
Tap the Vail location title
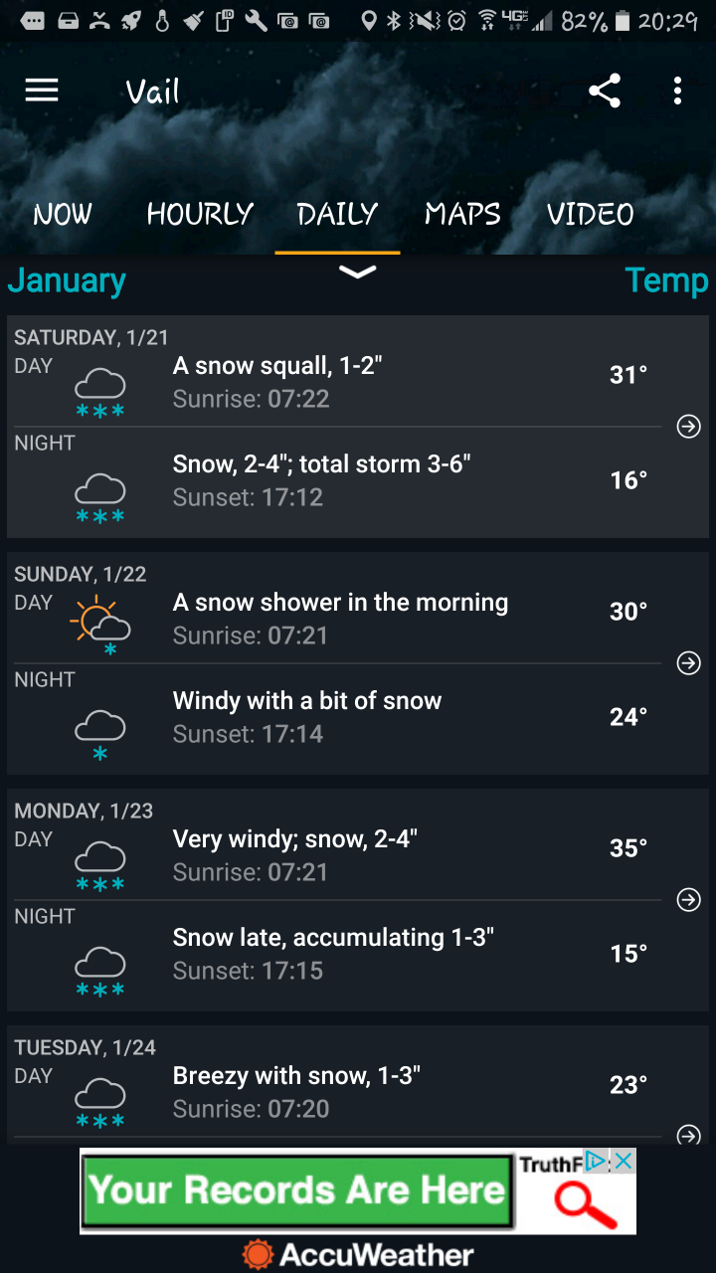click(x=153, y=92)
